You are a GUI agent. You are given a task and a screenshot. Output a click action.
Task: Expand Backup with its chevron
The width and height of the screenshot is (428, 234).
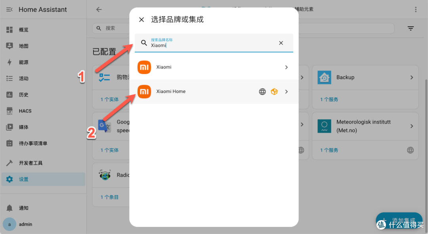coord(412,78)
